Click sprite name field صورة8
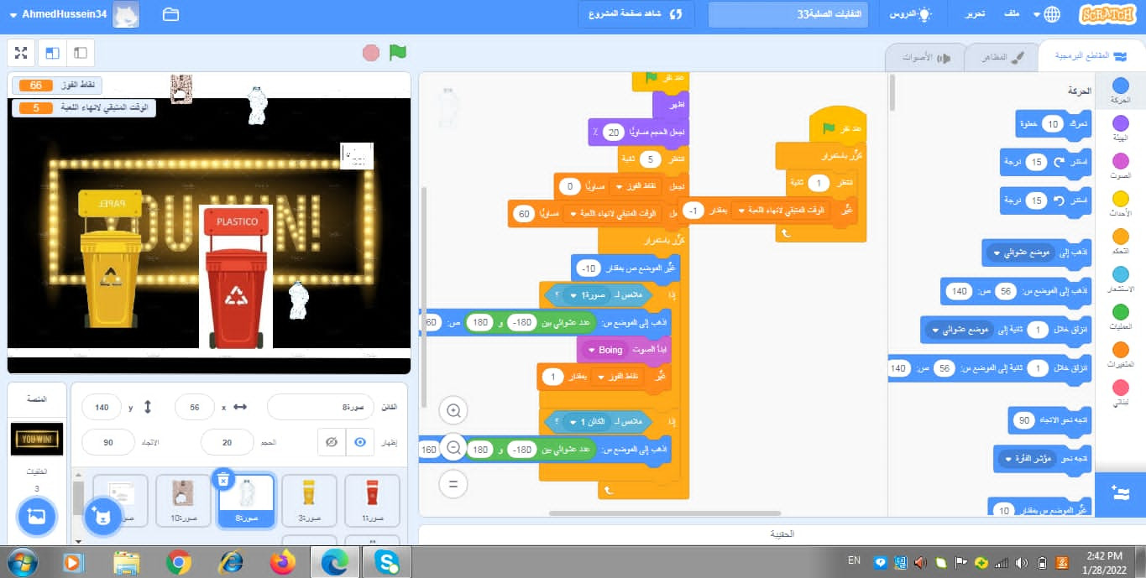This screenshot has height=578, width=1146. pos(320,407)
